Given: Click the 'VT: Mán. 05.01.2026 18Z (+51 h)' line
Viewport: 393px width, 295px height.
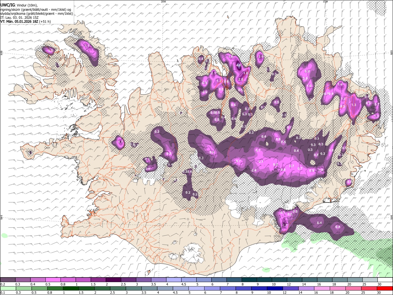Looking at the screenshot, I should (x=26, y=22).
